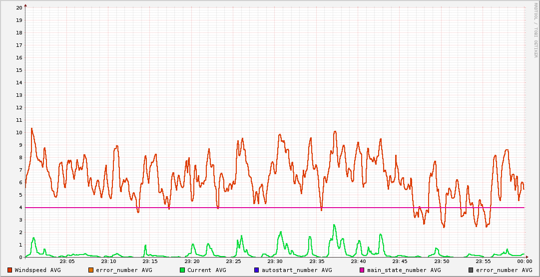540x277 pixels.
Task: Click the y-axis label 20
Action: [x=19, y=7]
